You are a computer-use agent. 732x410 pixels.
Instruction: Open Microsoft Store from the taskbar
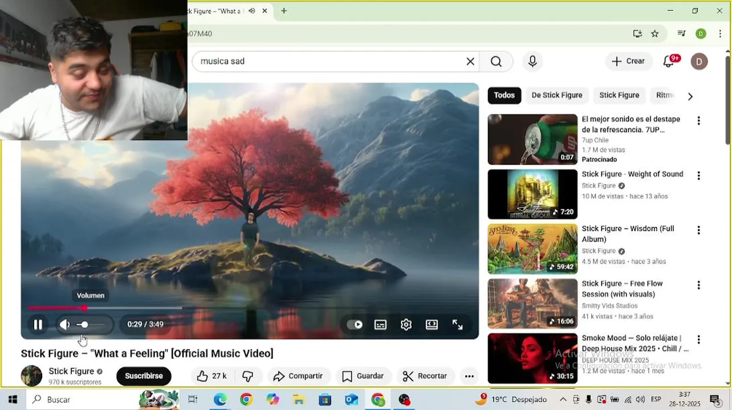click(x=325, y=400)
